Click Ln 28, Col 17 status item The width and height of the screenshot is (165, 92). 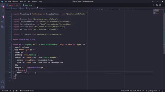coord(125,91)
